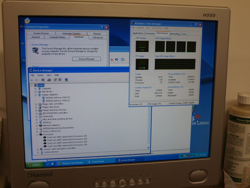Expand the Floppy disk controllers node
This screenshot has width=250, height=188.
pyautogui.click(x=36, y=104)
